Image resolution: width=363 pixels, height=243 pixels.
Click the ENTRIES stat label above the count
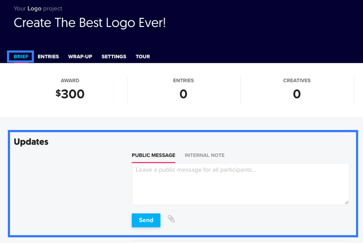tap(183, 81)
